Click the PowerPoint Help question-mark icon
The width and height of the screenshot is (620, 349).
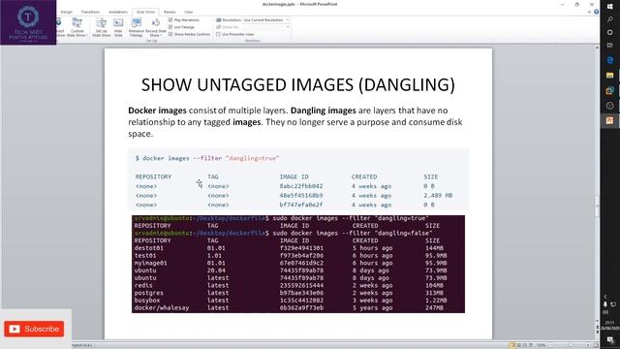(597, 12)
